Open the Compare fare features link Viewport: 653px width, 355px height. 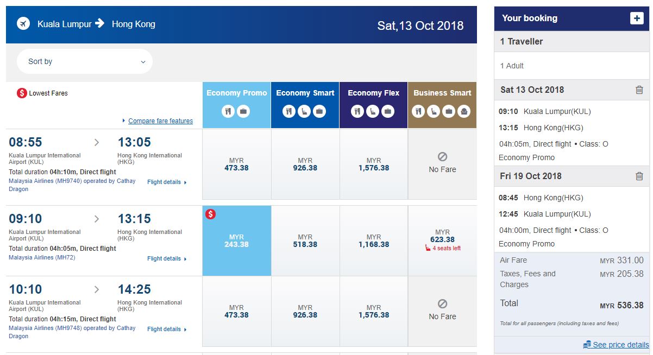coord(160,121)
